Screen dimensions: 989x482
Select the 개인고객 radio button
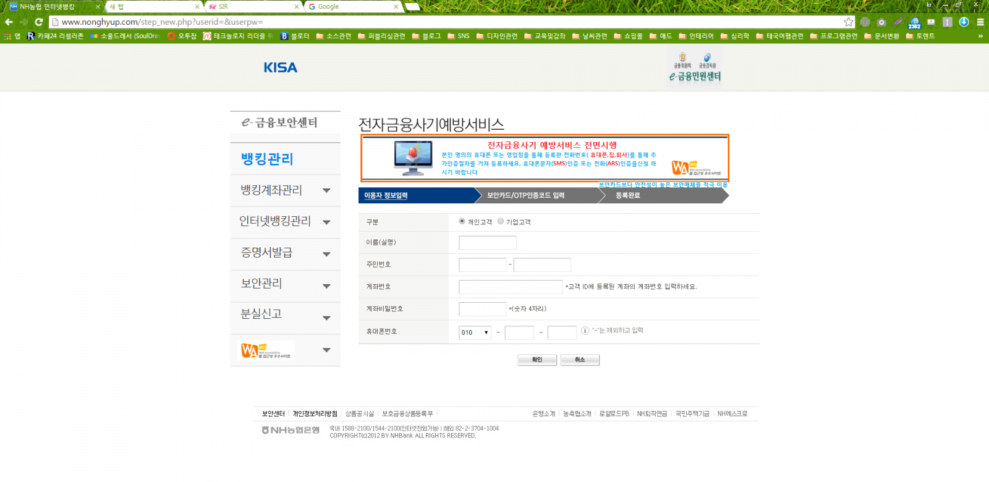pyautogui.click(x=462, y=221)
